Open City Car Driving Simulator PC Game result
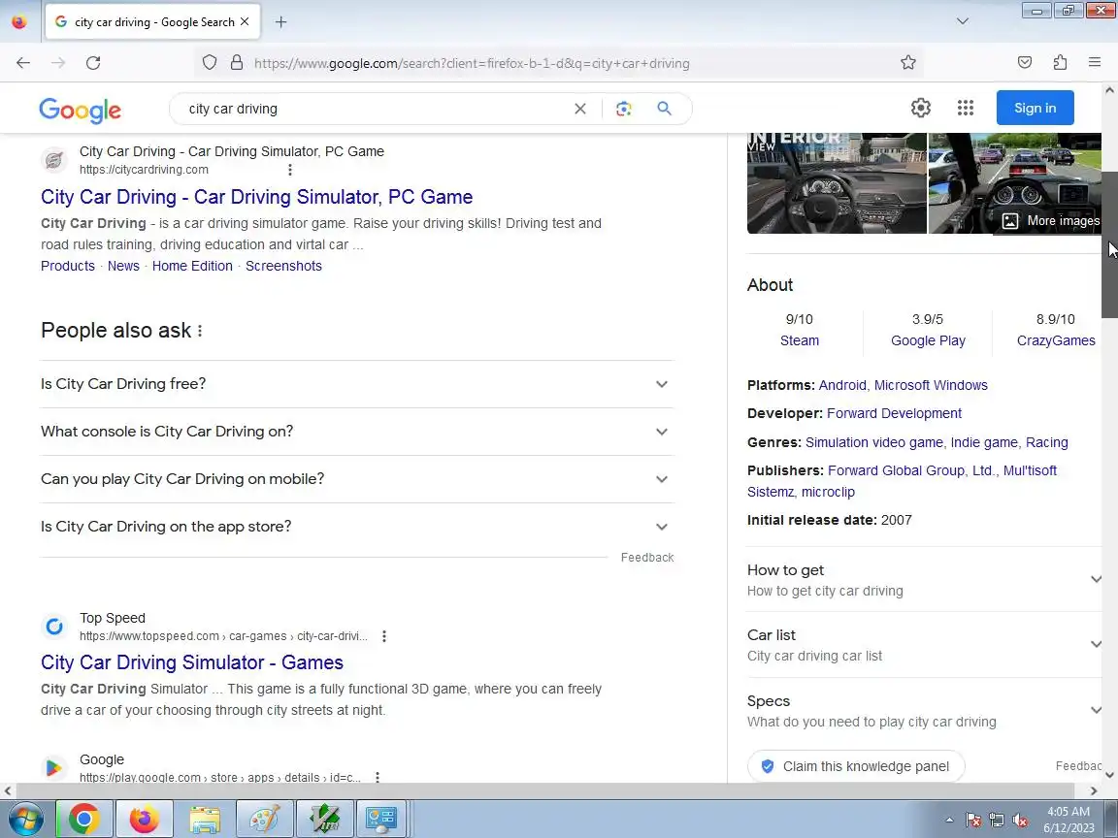Image resolution: width=1118 pixels, height=838 pixels. coord(256,197)
